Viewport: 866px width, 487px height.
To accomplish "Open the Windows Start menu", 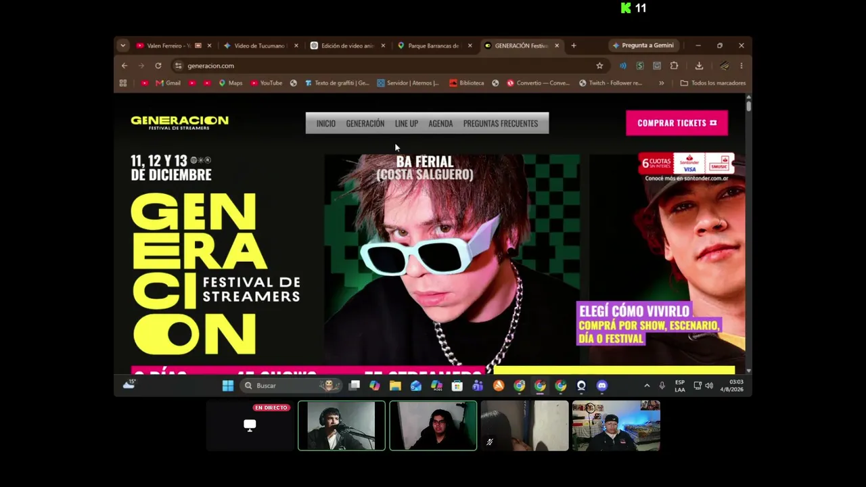I will [x=228, y=386].
